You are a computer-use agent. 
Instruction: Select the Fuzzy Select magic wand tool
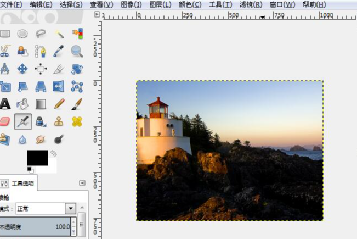tap(59, 34)
